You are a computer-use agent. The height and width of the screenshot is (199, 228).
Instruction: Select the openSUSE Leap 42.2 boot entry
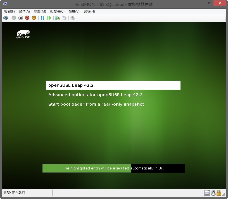click(113, 85)
